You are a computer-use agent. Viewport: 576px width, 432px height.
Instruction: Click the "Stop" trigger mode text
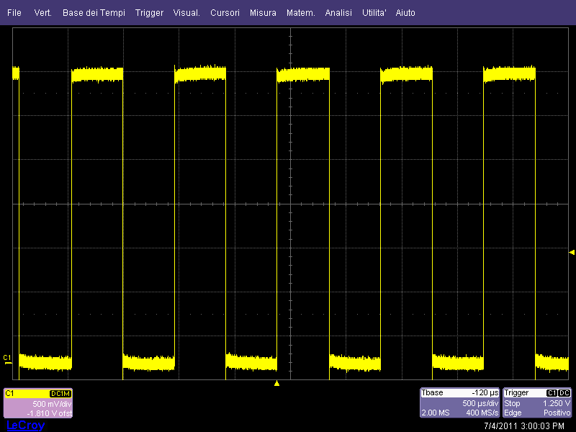click(512, 403)
